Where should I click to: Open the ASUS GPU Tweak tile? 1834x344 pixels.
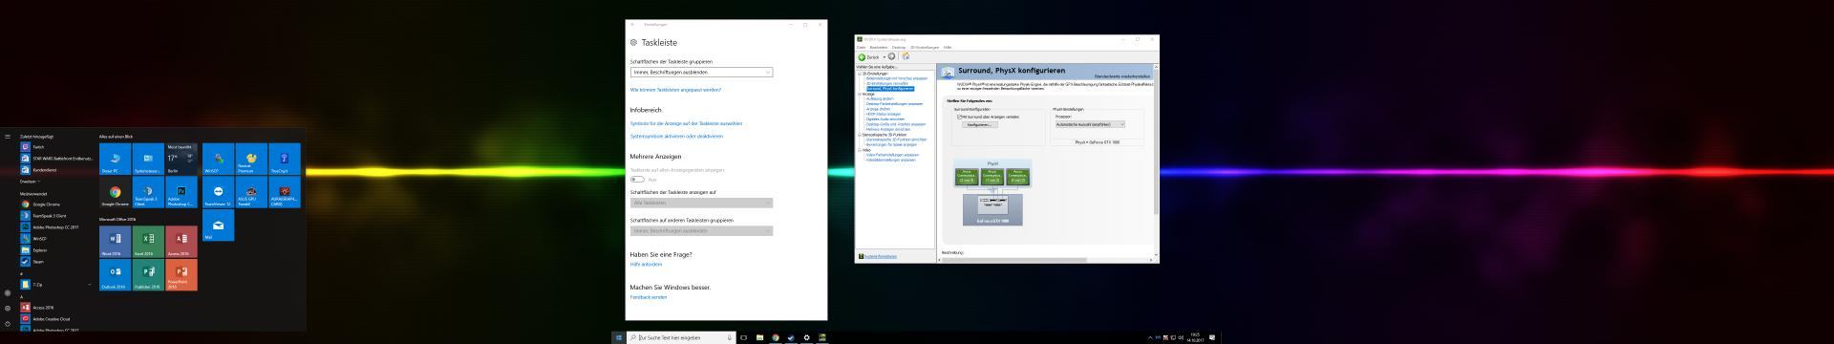pyautogui.click(x=251, y=192)
